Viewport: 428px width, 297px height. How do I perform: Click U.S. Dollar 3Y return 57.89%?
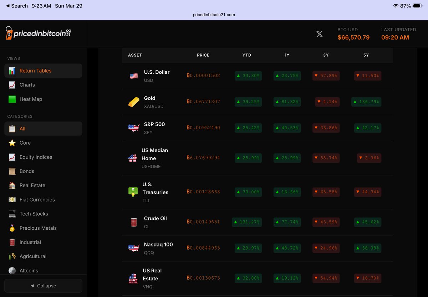326,76
